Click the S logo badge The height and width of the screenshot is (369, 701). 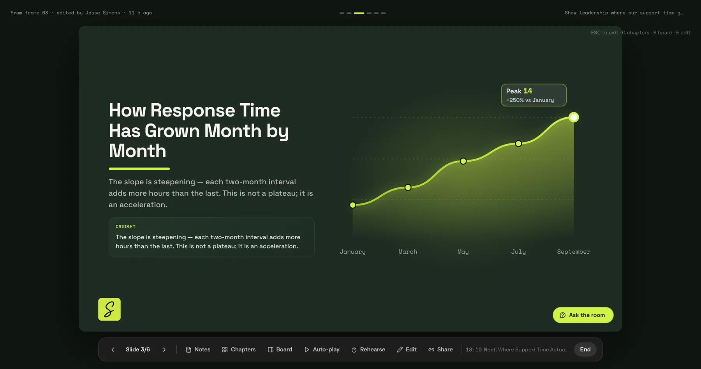pyautogui.click(x=109, y=309)
